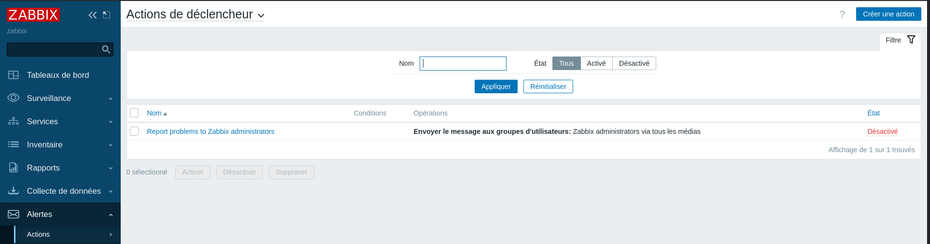Open the Actions submenu item
The height and width of the screenshot is (244, 930).
(x=39, y=234)
